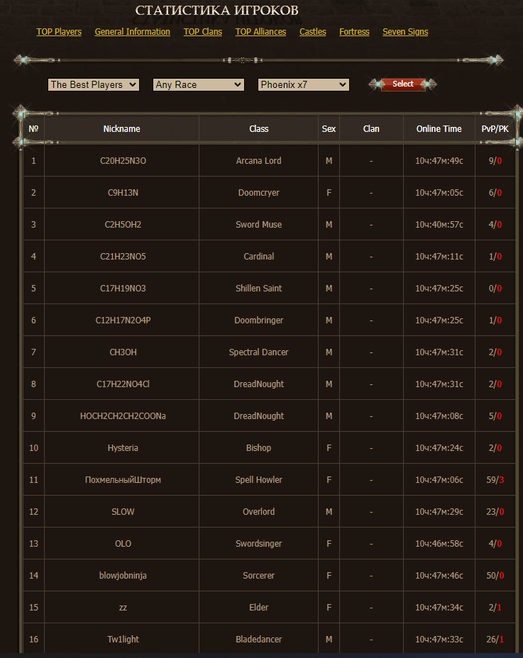Screen dimensions: 523x658
Task: Select player nickname C20H25N3O
Action: (x=123, y=161)
